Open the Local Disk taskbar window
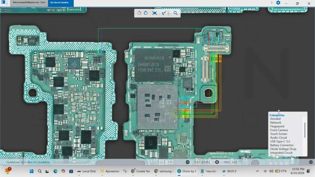The width and height of the screenshot is (315, 177). [x=86, y=171]
